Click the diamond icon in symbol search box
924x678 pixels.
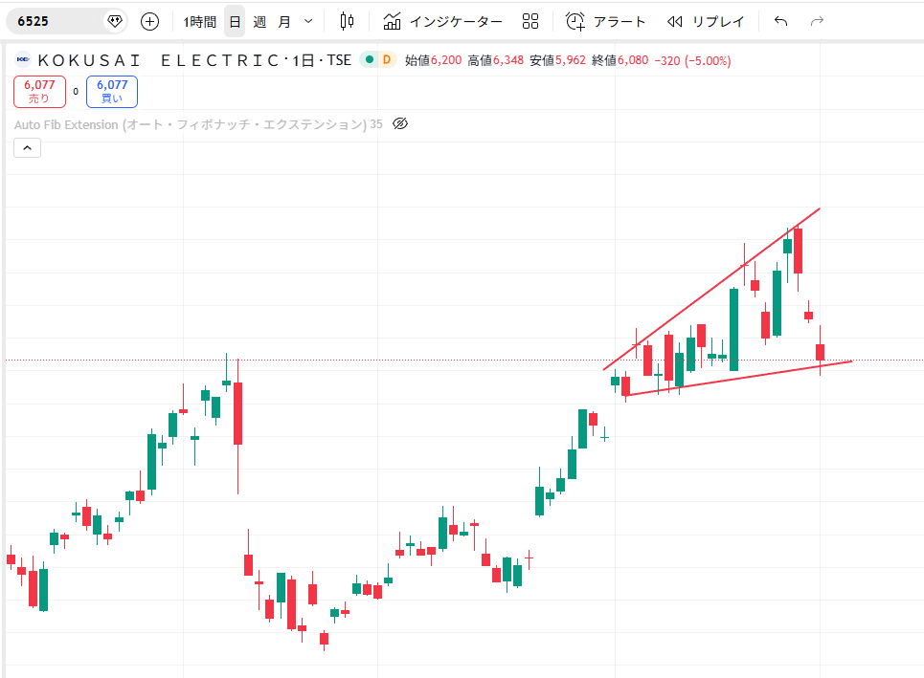coord(114,21)
